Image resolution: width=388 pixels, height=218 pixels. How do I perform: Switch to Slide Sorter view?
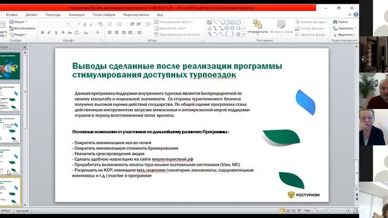point(289,211)
